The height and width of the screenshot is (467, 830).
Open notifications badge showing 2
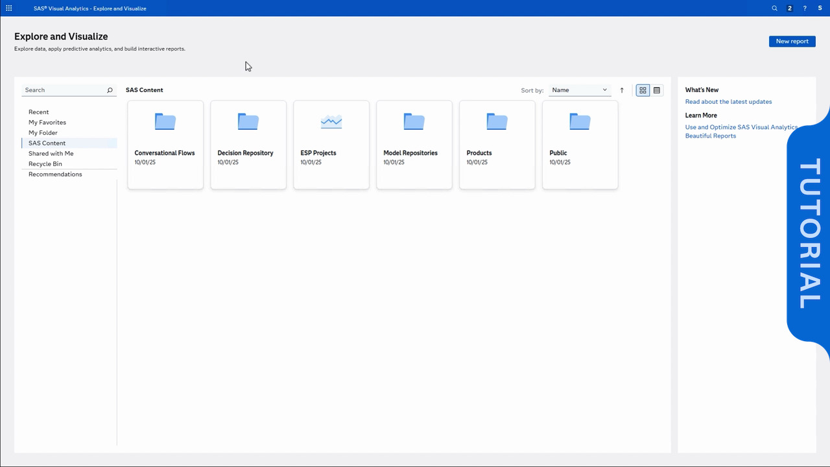789,8
